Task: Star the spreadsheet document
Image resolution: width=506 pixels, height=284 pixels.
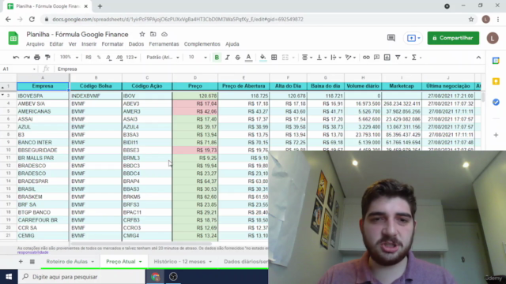Action: pos(142,34)
